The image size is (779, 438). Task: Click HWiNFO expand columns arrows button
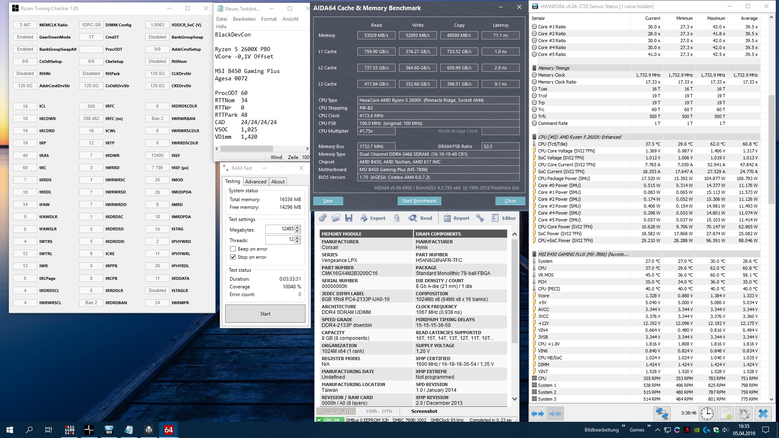pos(537,414)
